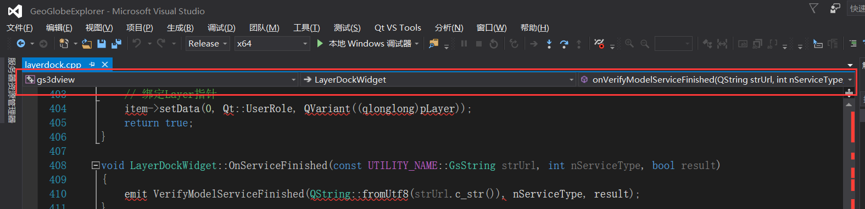The width and height of the screenshot is (865, 209).
Task: Start debugging with the green play icon
Action: [320, 43]
